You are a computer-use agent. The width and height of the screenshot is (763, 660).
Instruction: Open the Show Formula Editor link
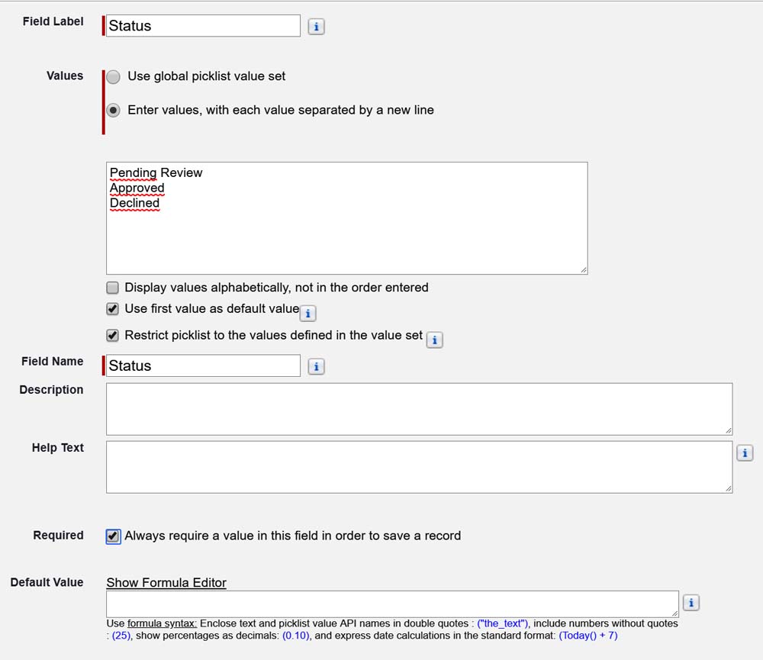[166, 583]
